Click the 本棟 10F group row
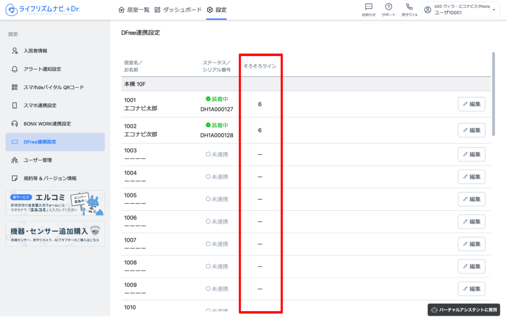This screenshot has height=317, width=507. pos(306,84)
